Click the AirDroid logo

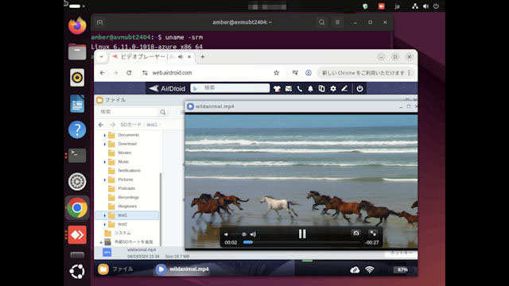click(167, 88)
